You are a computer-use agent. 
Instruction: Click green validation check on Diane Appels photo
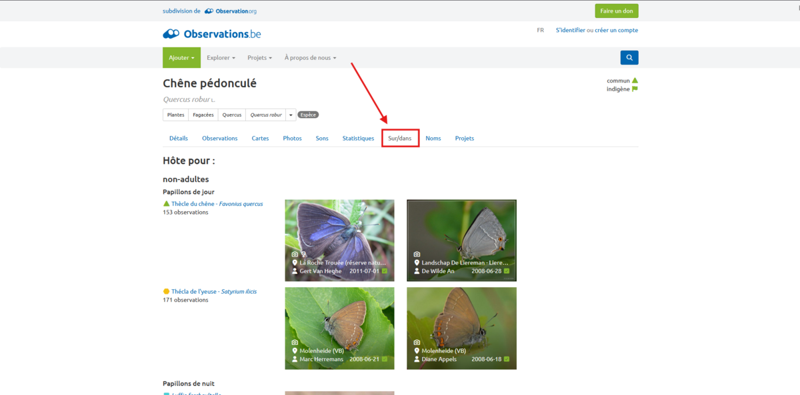507,359
